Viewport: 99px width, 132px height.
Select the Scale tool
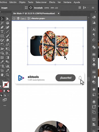tap(7, 44)
